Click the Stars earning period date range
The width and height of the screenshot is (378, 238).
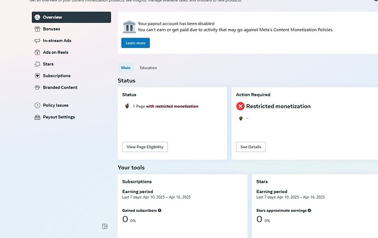290,197
